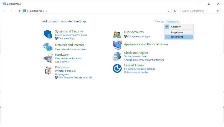This screenshot has width=224, height=127.
Task: Click the System and Security shield icon
Action: [48, 34]
